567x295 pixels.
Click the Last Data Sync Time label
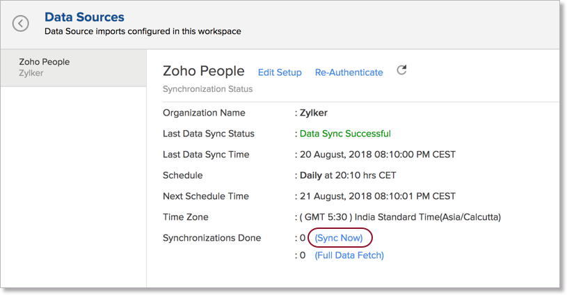(206, 154)
